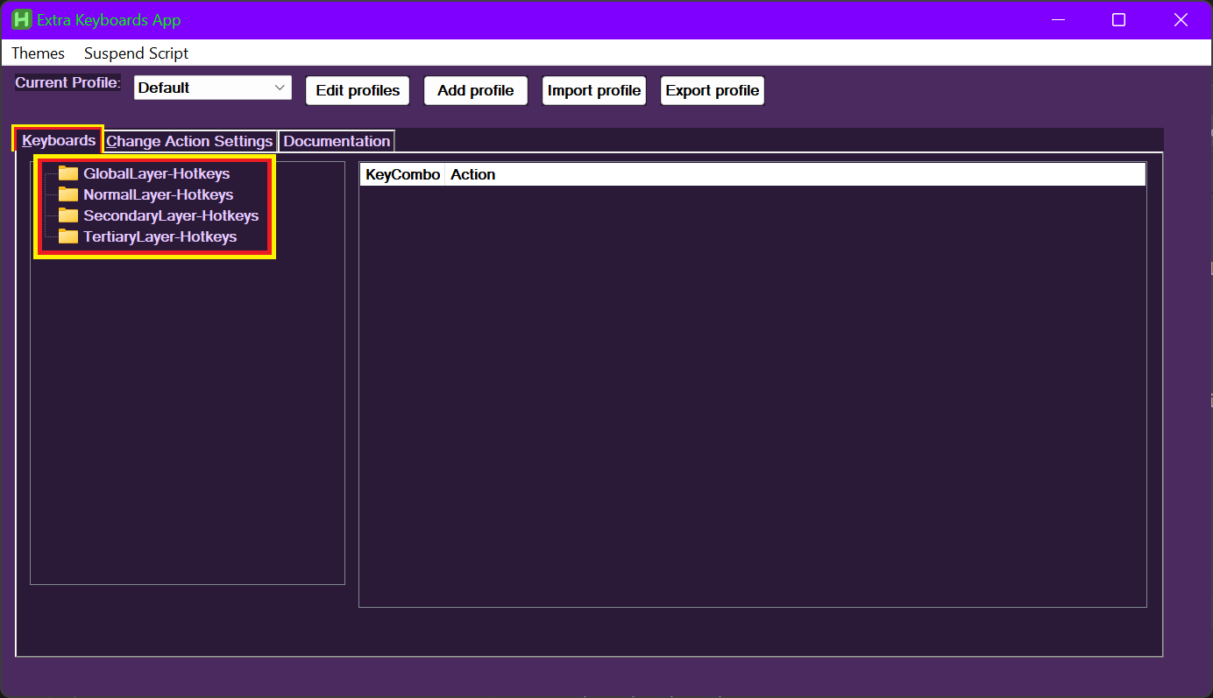Select the TertiaryLayer-Hotkeys folder icon

pos(68,236)
